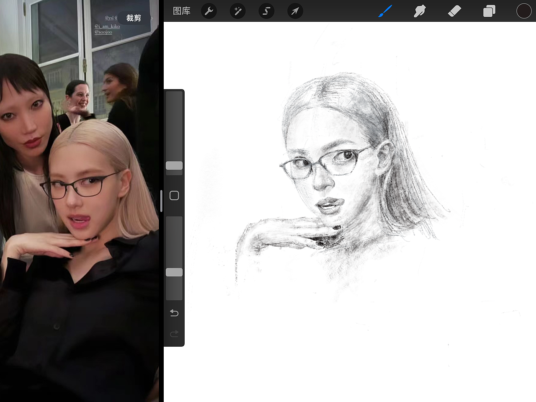Screen dimensions: 536x402
Task: Tap the Undo arrow on the sidebar
Action: [174, 313]
